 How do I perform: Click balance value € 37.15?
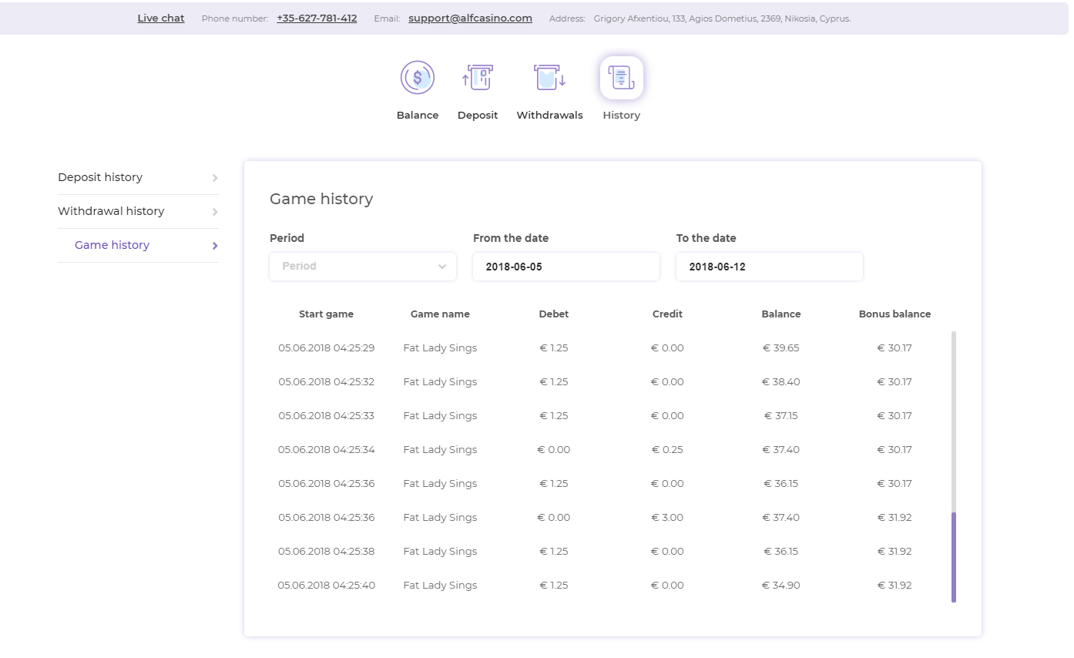pyautogui.click(x=781, y=416)
